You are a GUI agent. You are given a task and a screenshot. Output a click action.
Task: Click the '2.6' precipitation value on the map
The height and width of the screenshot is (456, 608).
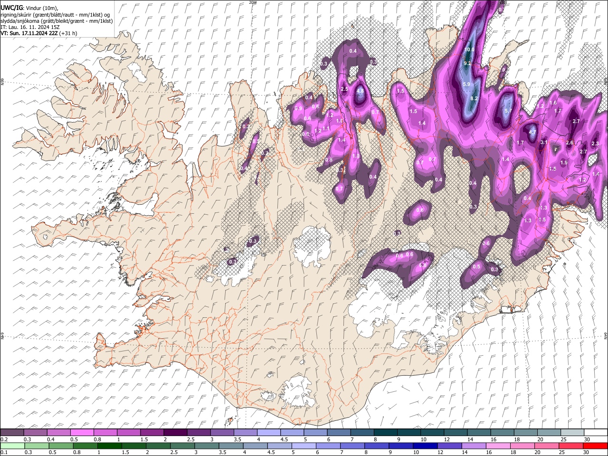570,142
